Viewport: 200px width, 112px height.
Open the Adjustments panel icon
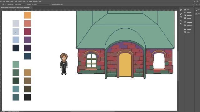185,25
